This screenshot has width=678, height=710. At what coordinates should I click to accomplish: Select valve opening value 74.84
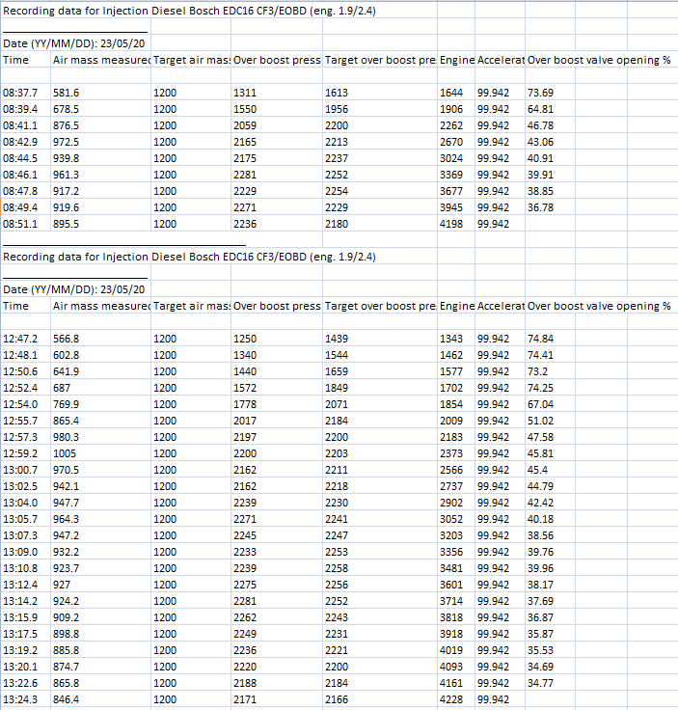(540, 339)
